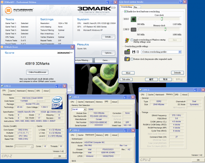The height and width of the screenshot is (163, 205).
Task: Click the GPU core chip icon
Action: (133, 19)
